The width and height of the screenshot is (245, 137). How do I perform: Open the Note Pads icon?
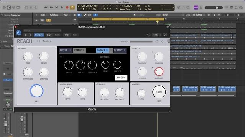click(x=232, y=8)
